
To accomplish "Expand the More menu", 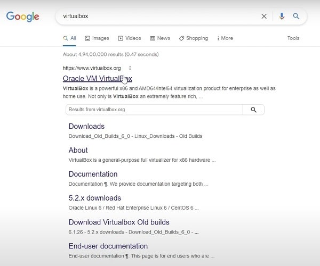I will pos(225,38).
